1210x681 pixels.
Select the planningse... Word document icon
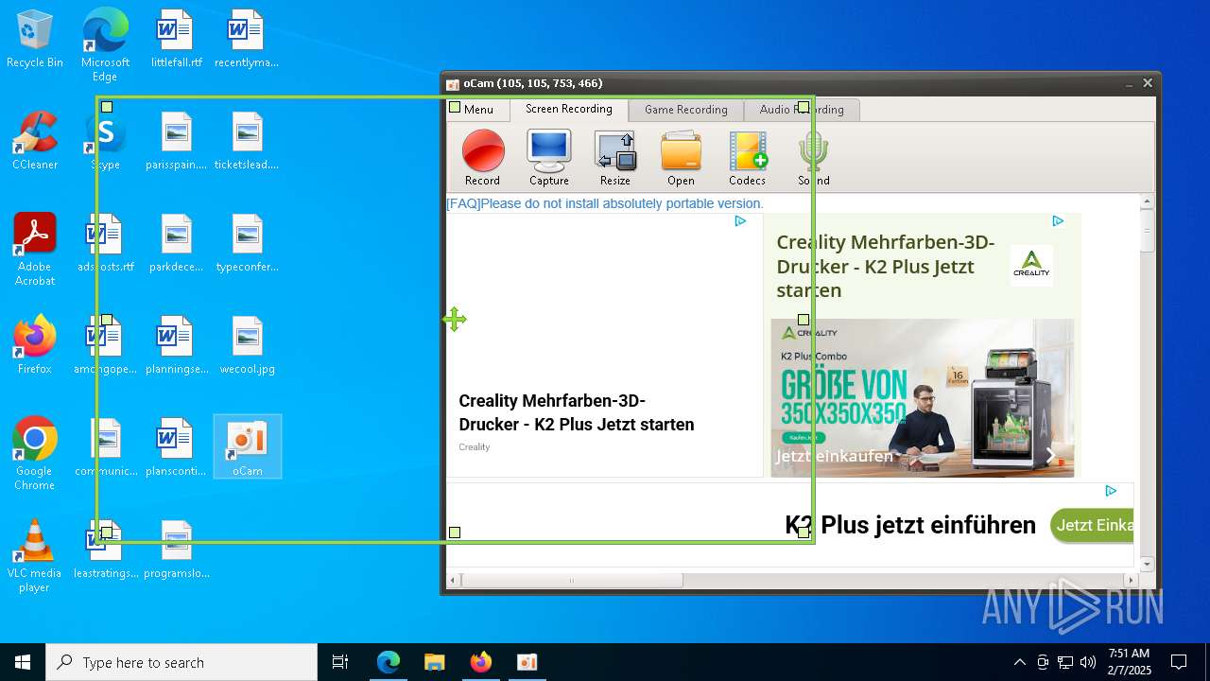coord(176,346)
